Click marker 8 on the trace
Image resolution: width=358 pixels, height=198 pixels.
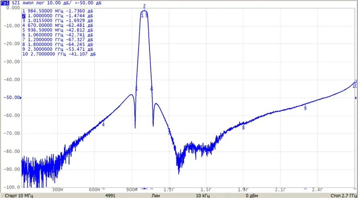[243, 127]
